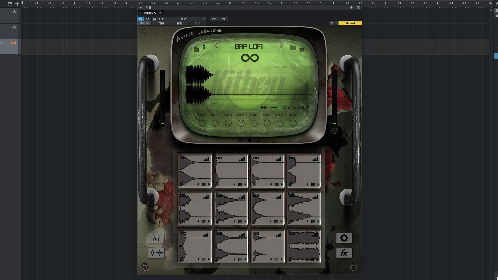The width and height of the screenshot is (498, 280).
Task: Click the skip-to-end arrow bar button
Action: point(223,19)
